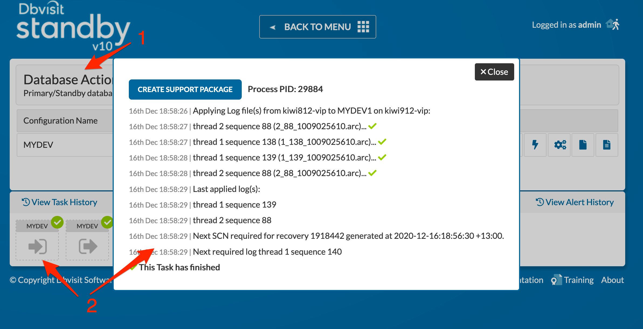This screenshot has width=643, height=329.
Task: Click the lightning bolt action icon
Action: (535, 145)
